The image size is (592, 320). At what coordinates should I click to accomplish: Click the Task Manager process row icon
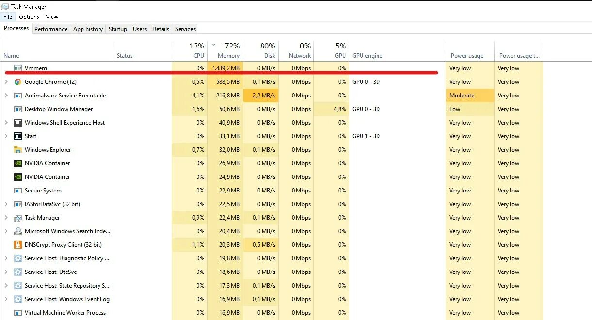click(x=18, y=218)
